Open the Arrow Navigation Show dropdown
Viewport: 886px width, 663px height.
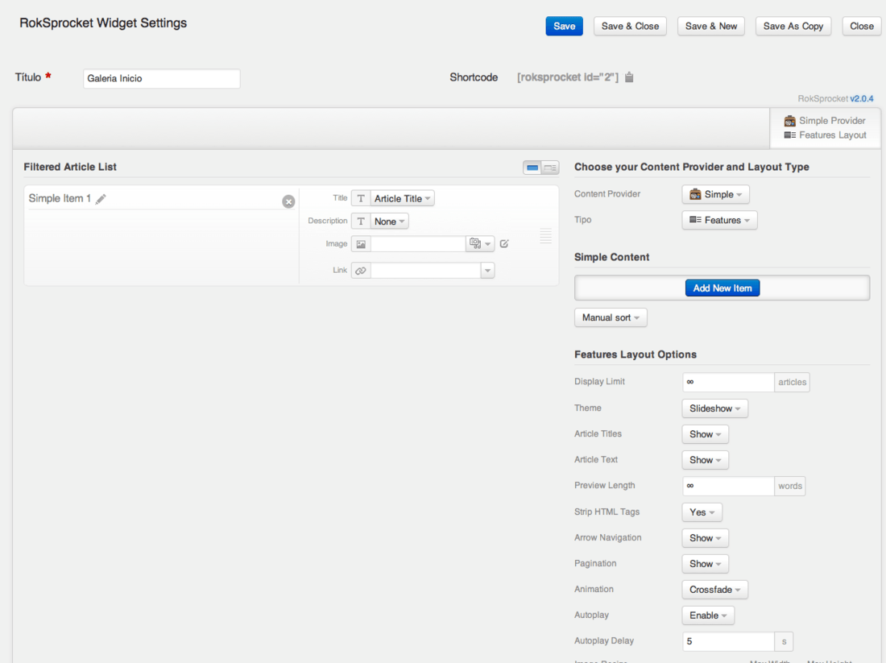pos(706,538)
